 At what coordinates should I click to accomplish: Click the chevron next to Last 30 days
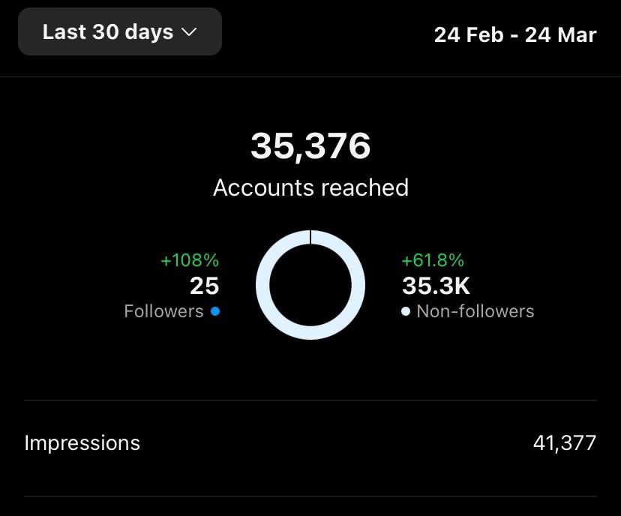189,32
